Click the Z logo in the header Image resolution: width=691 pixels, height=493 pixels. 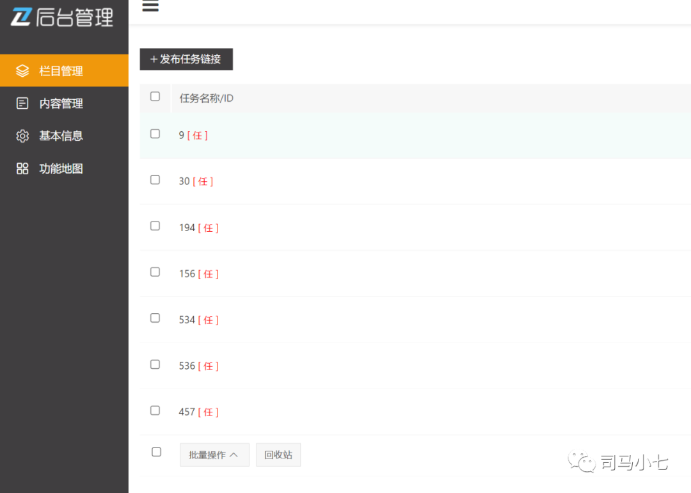point(21,17)
